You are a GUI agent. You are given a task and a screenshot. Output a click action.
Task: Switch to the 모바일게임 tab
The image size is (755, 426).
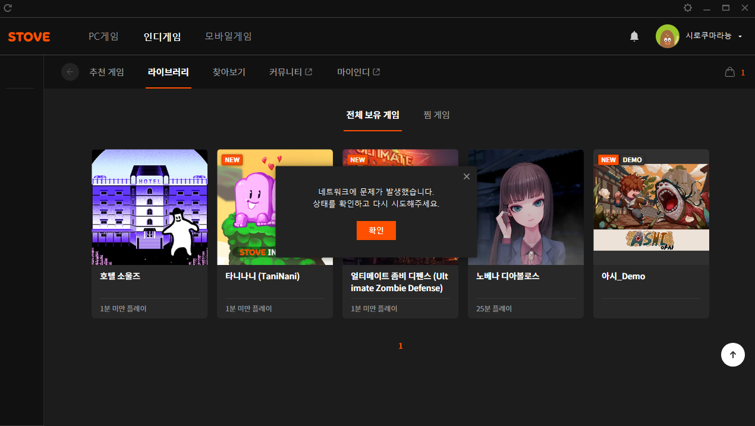228,36
